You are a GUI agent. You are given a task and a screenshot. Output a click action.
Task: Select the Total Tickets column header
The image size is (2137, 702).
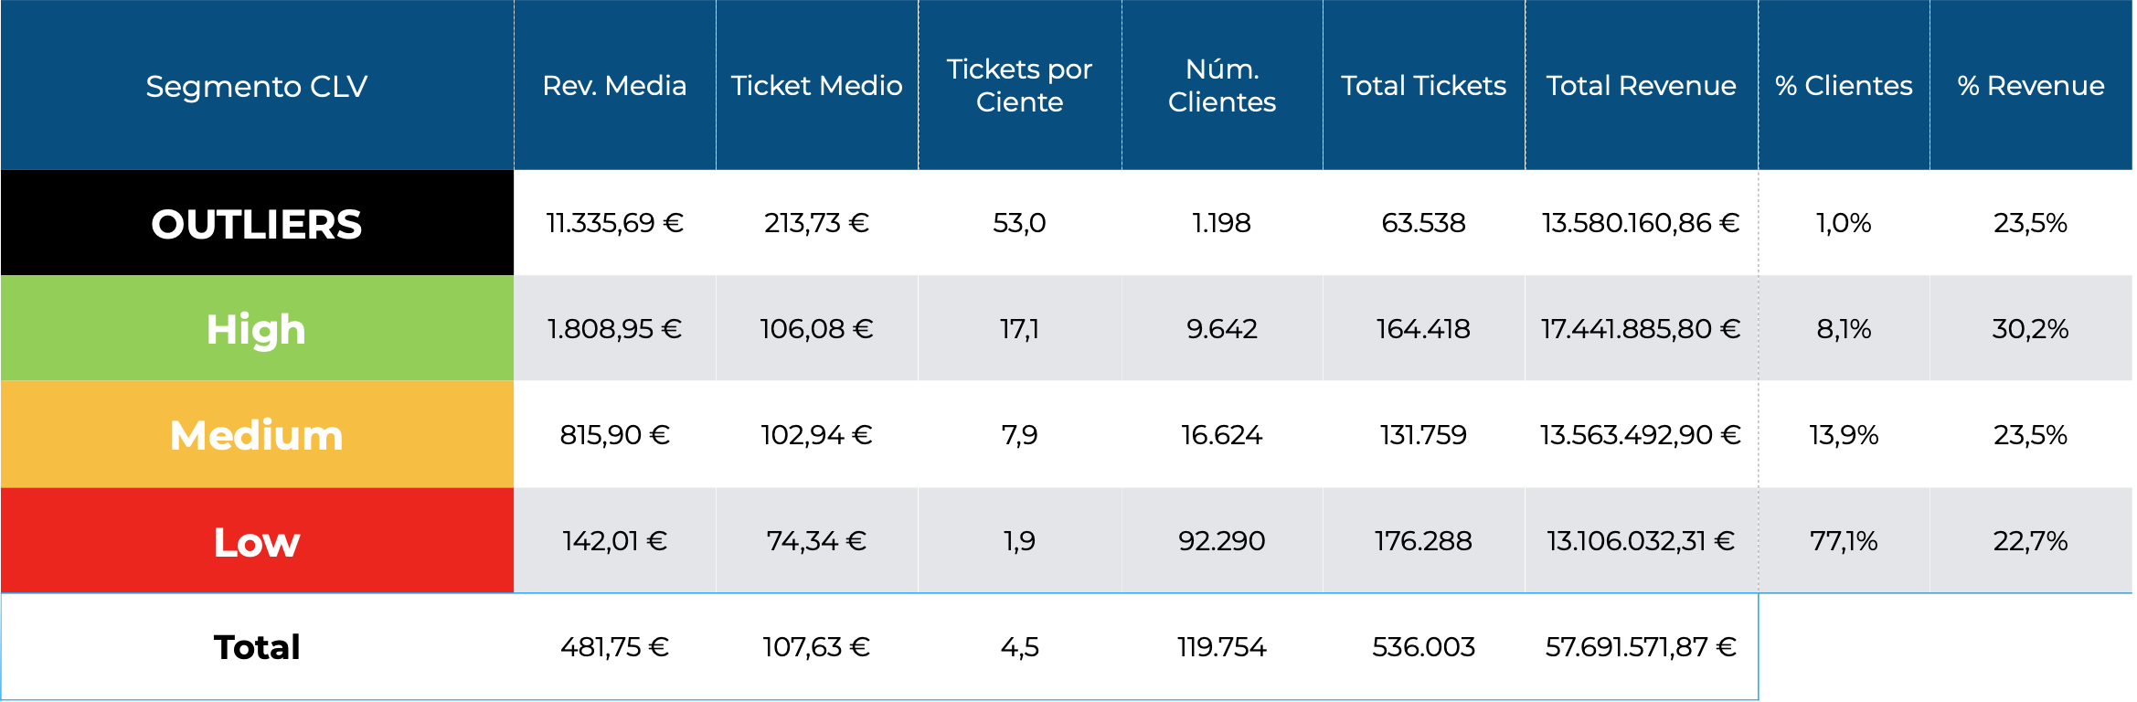coord(1423,86)
